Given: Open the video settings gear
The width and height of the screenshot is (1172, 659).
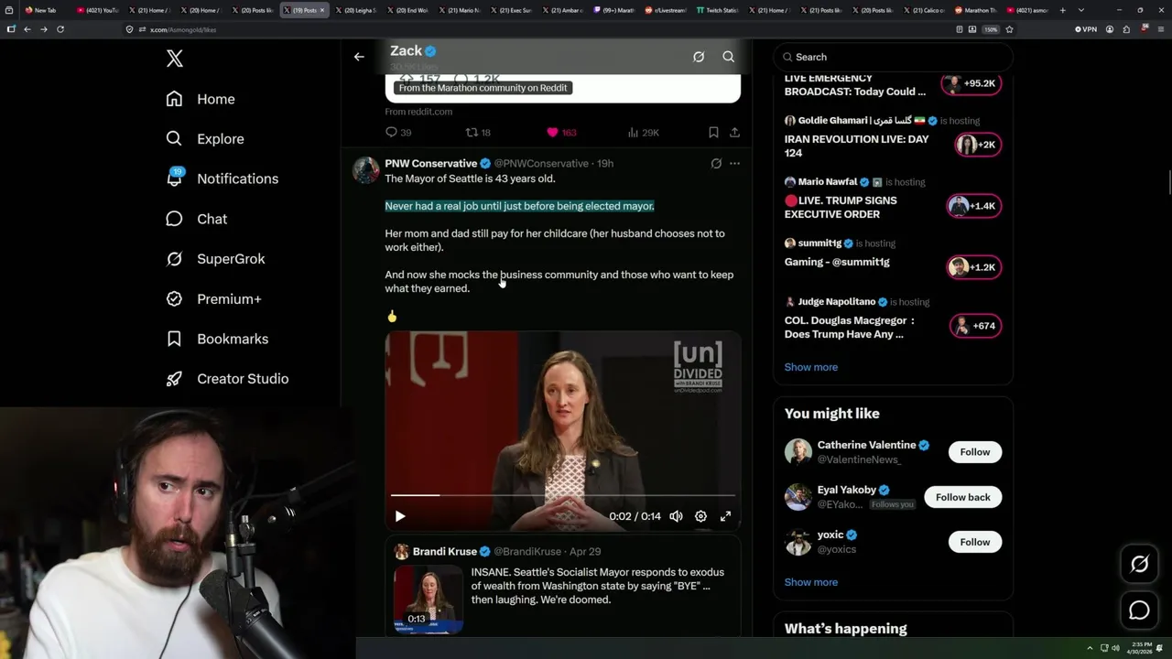Looking at the screenshot, I should click(700, 516).
